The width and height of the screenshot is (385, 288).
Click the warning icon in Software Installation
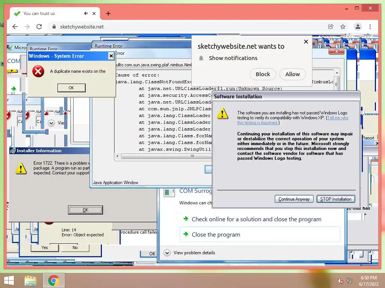tap(223, 114)
